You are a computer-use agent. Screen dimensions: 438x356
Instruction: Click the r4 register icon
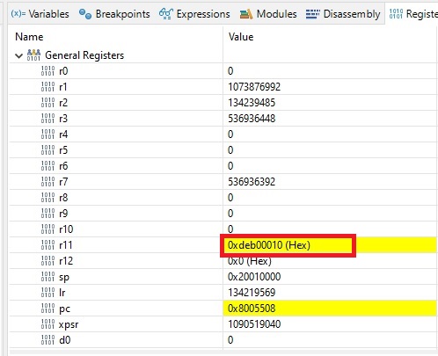pos(47,134)
